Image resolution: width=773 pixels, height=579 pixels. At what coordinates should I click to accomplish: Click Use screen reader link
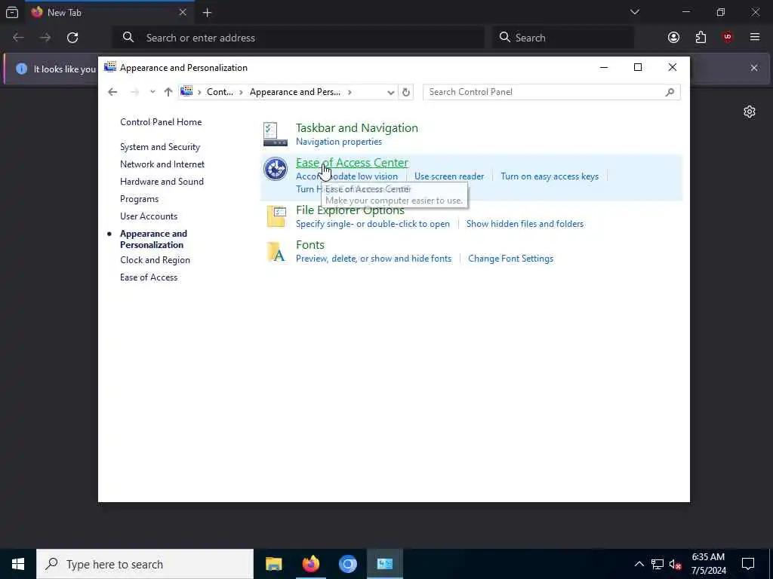click(448, 176)
